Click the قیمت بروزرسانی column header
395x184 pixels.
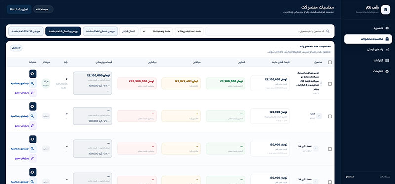tap(103, 62)
